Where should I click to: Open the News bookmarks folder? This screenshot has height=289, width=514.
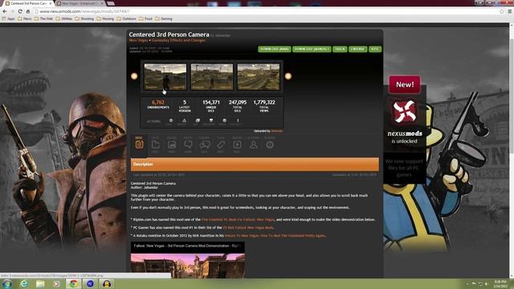tap(25, 18)
